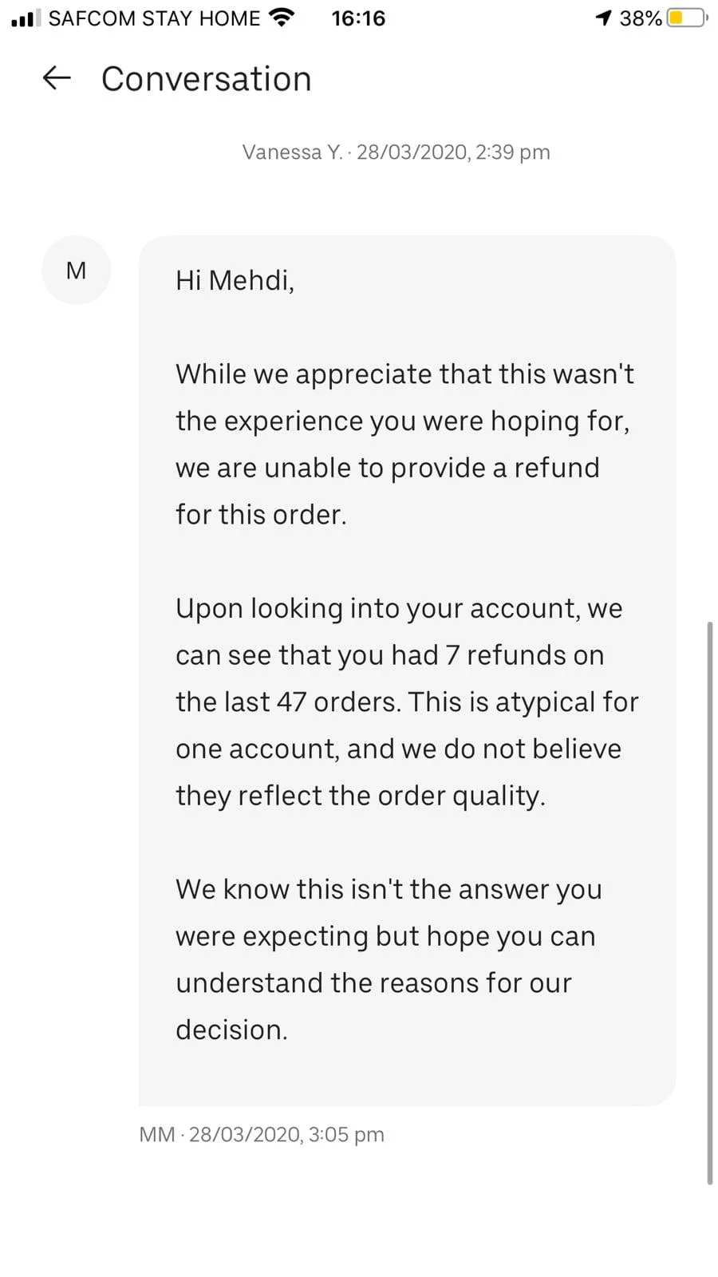Tap the Wi-Fi status icon
The height and width of the screenshot is (1277, 718).
click(x=281, y=18)
